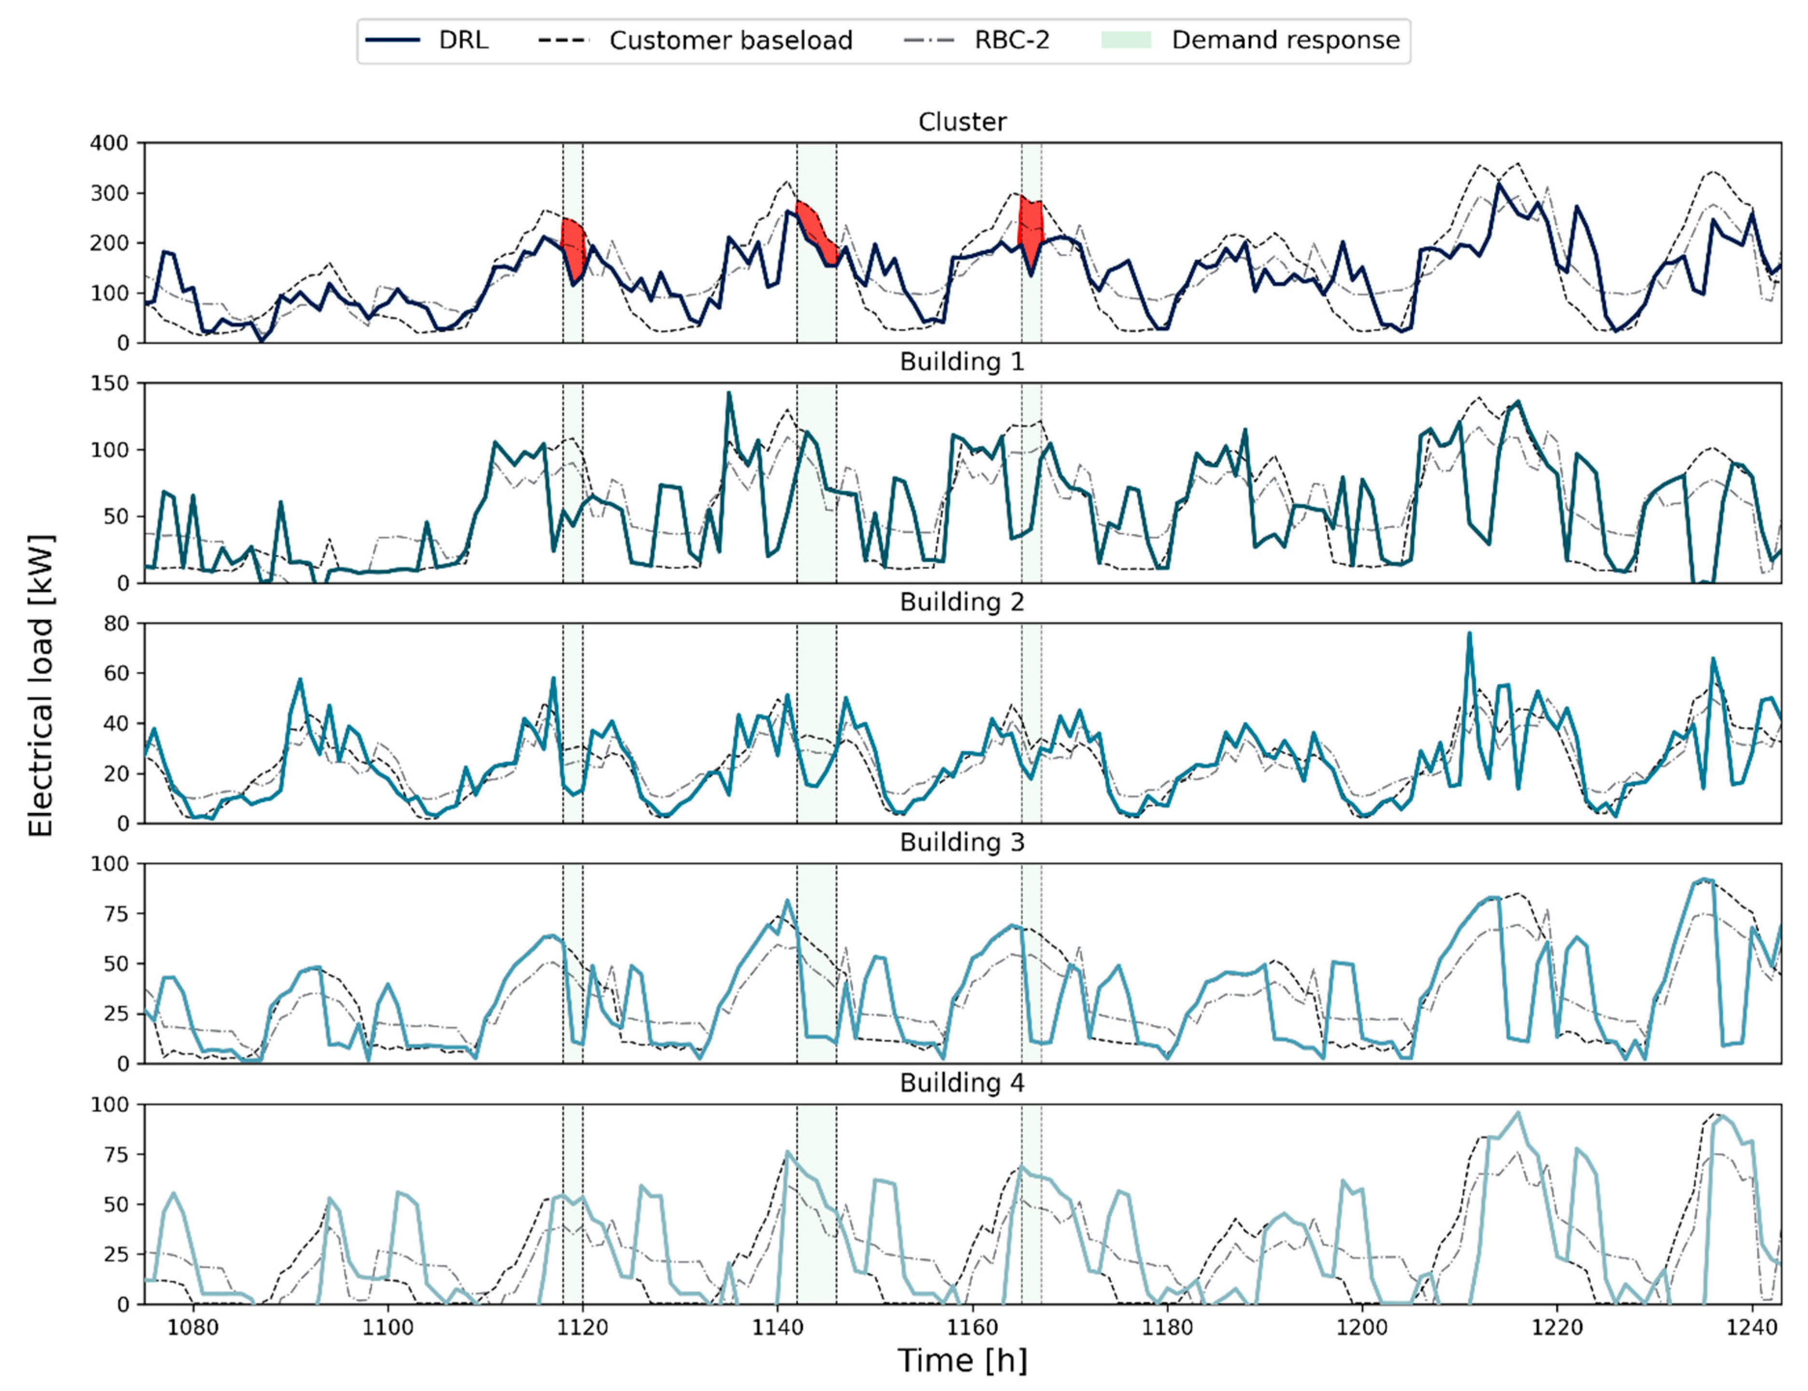Click the DRL legend line sample
Viewport: 1808px width, 1391px height.
(392, 41)
